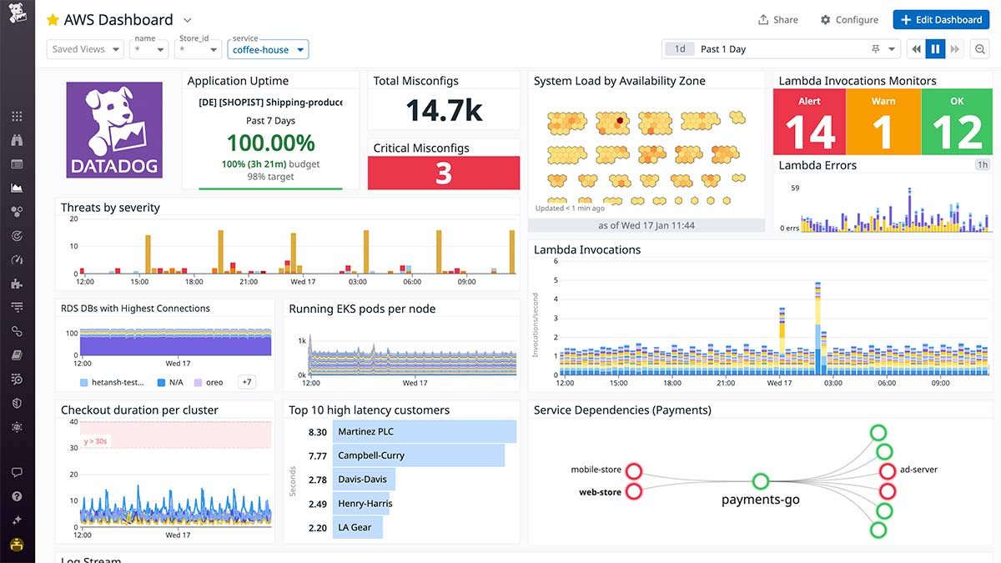Expand the AWS Dashboard title chevron
The image size is (1001, 563).
(187, 20)
